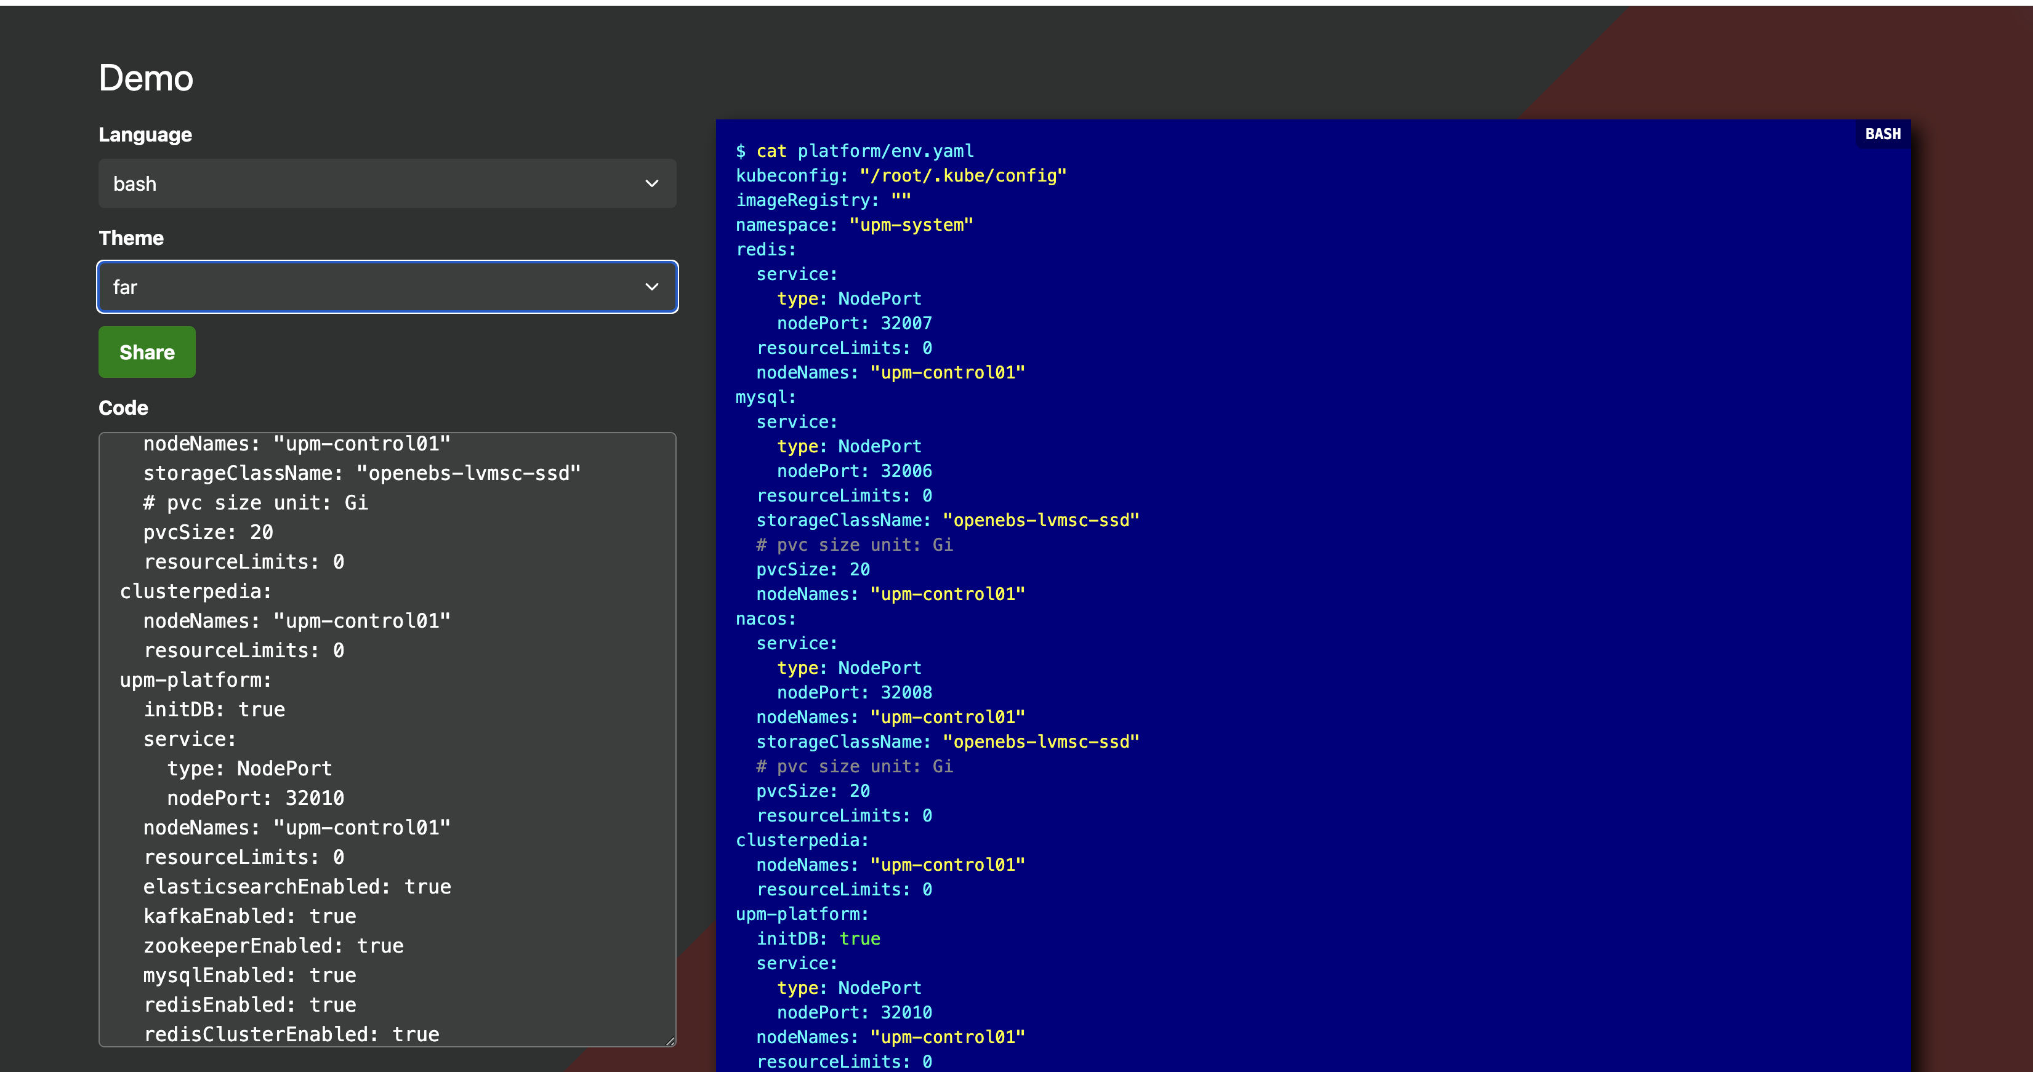Click 'initDB: true' in the preview
The height and width of the screenshot is (1072, 2033).
818,938
